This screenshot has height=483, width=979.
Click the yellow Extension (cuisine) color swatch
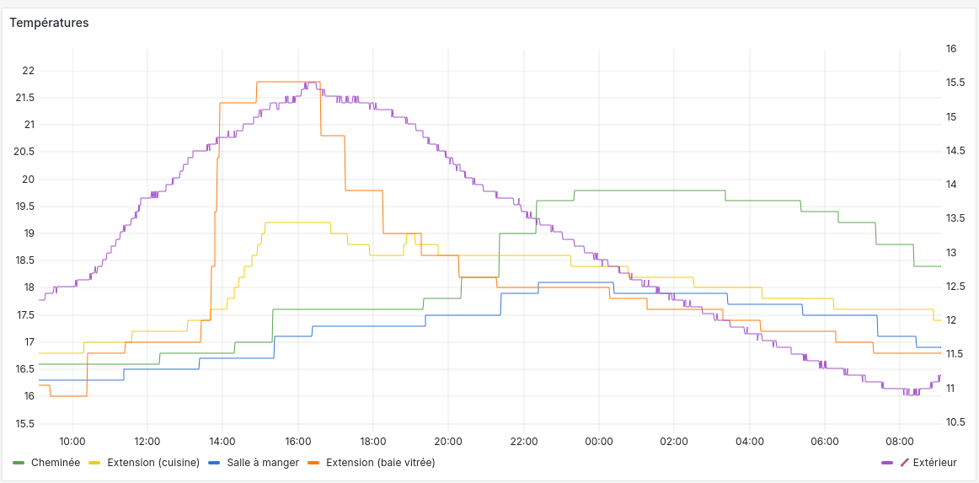pos(94,463)
